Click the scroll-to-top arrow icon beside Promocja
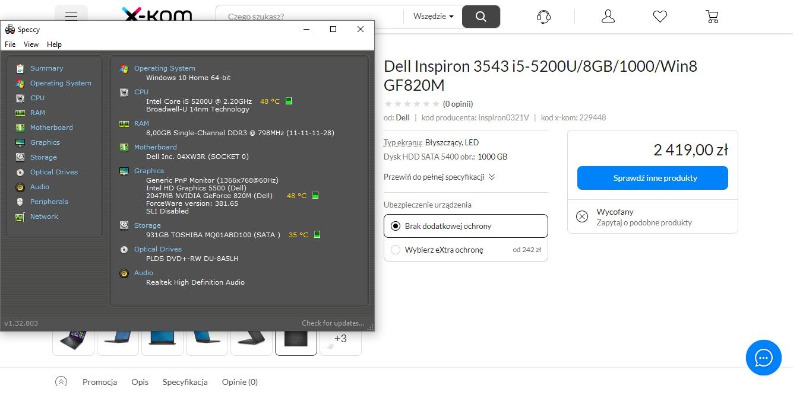 pyautogui.click(x=61, y=382)
